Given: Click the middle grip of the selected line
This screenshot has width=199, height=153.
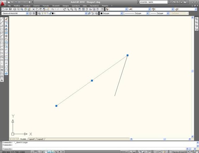Looking at the screenshot, I should pyautogui.click(x=92, y=80).
